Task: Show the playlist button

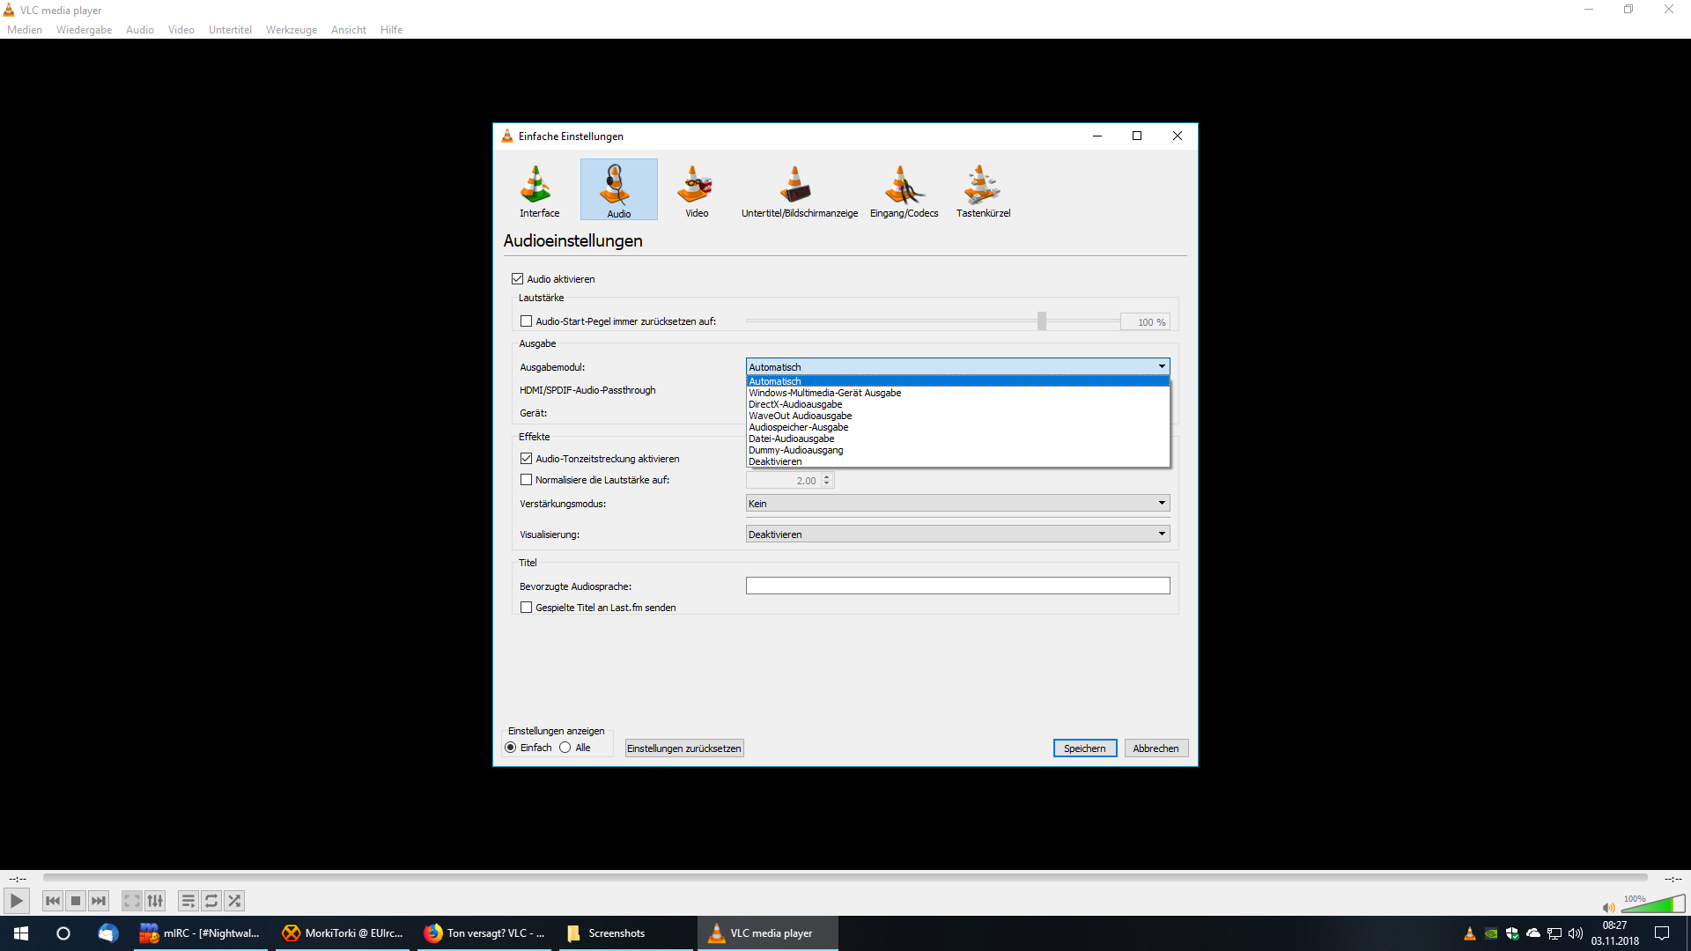Action: [188, 901]
